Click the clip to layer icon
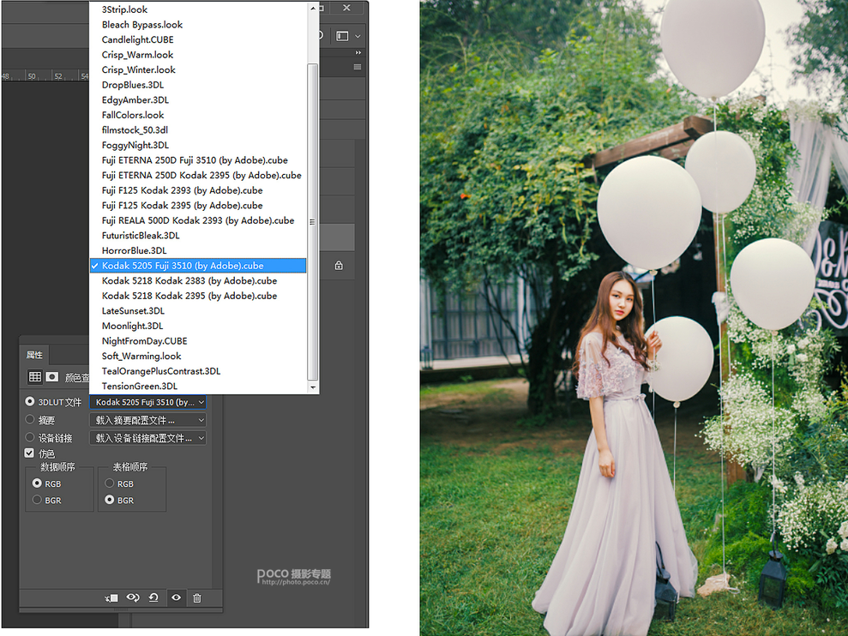The height and width of the screenshot is (636, 848). [x=111, y=598]
